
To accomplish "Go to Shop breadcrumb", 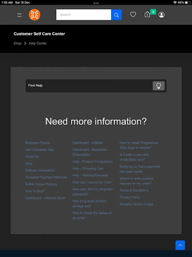I will tap(17, 43).
